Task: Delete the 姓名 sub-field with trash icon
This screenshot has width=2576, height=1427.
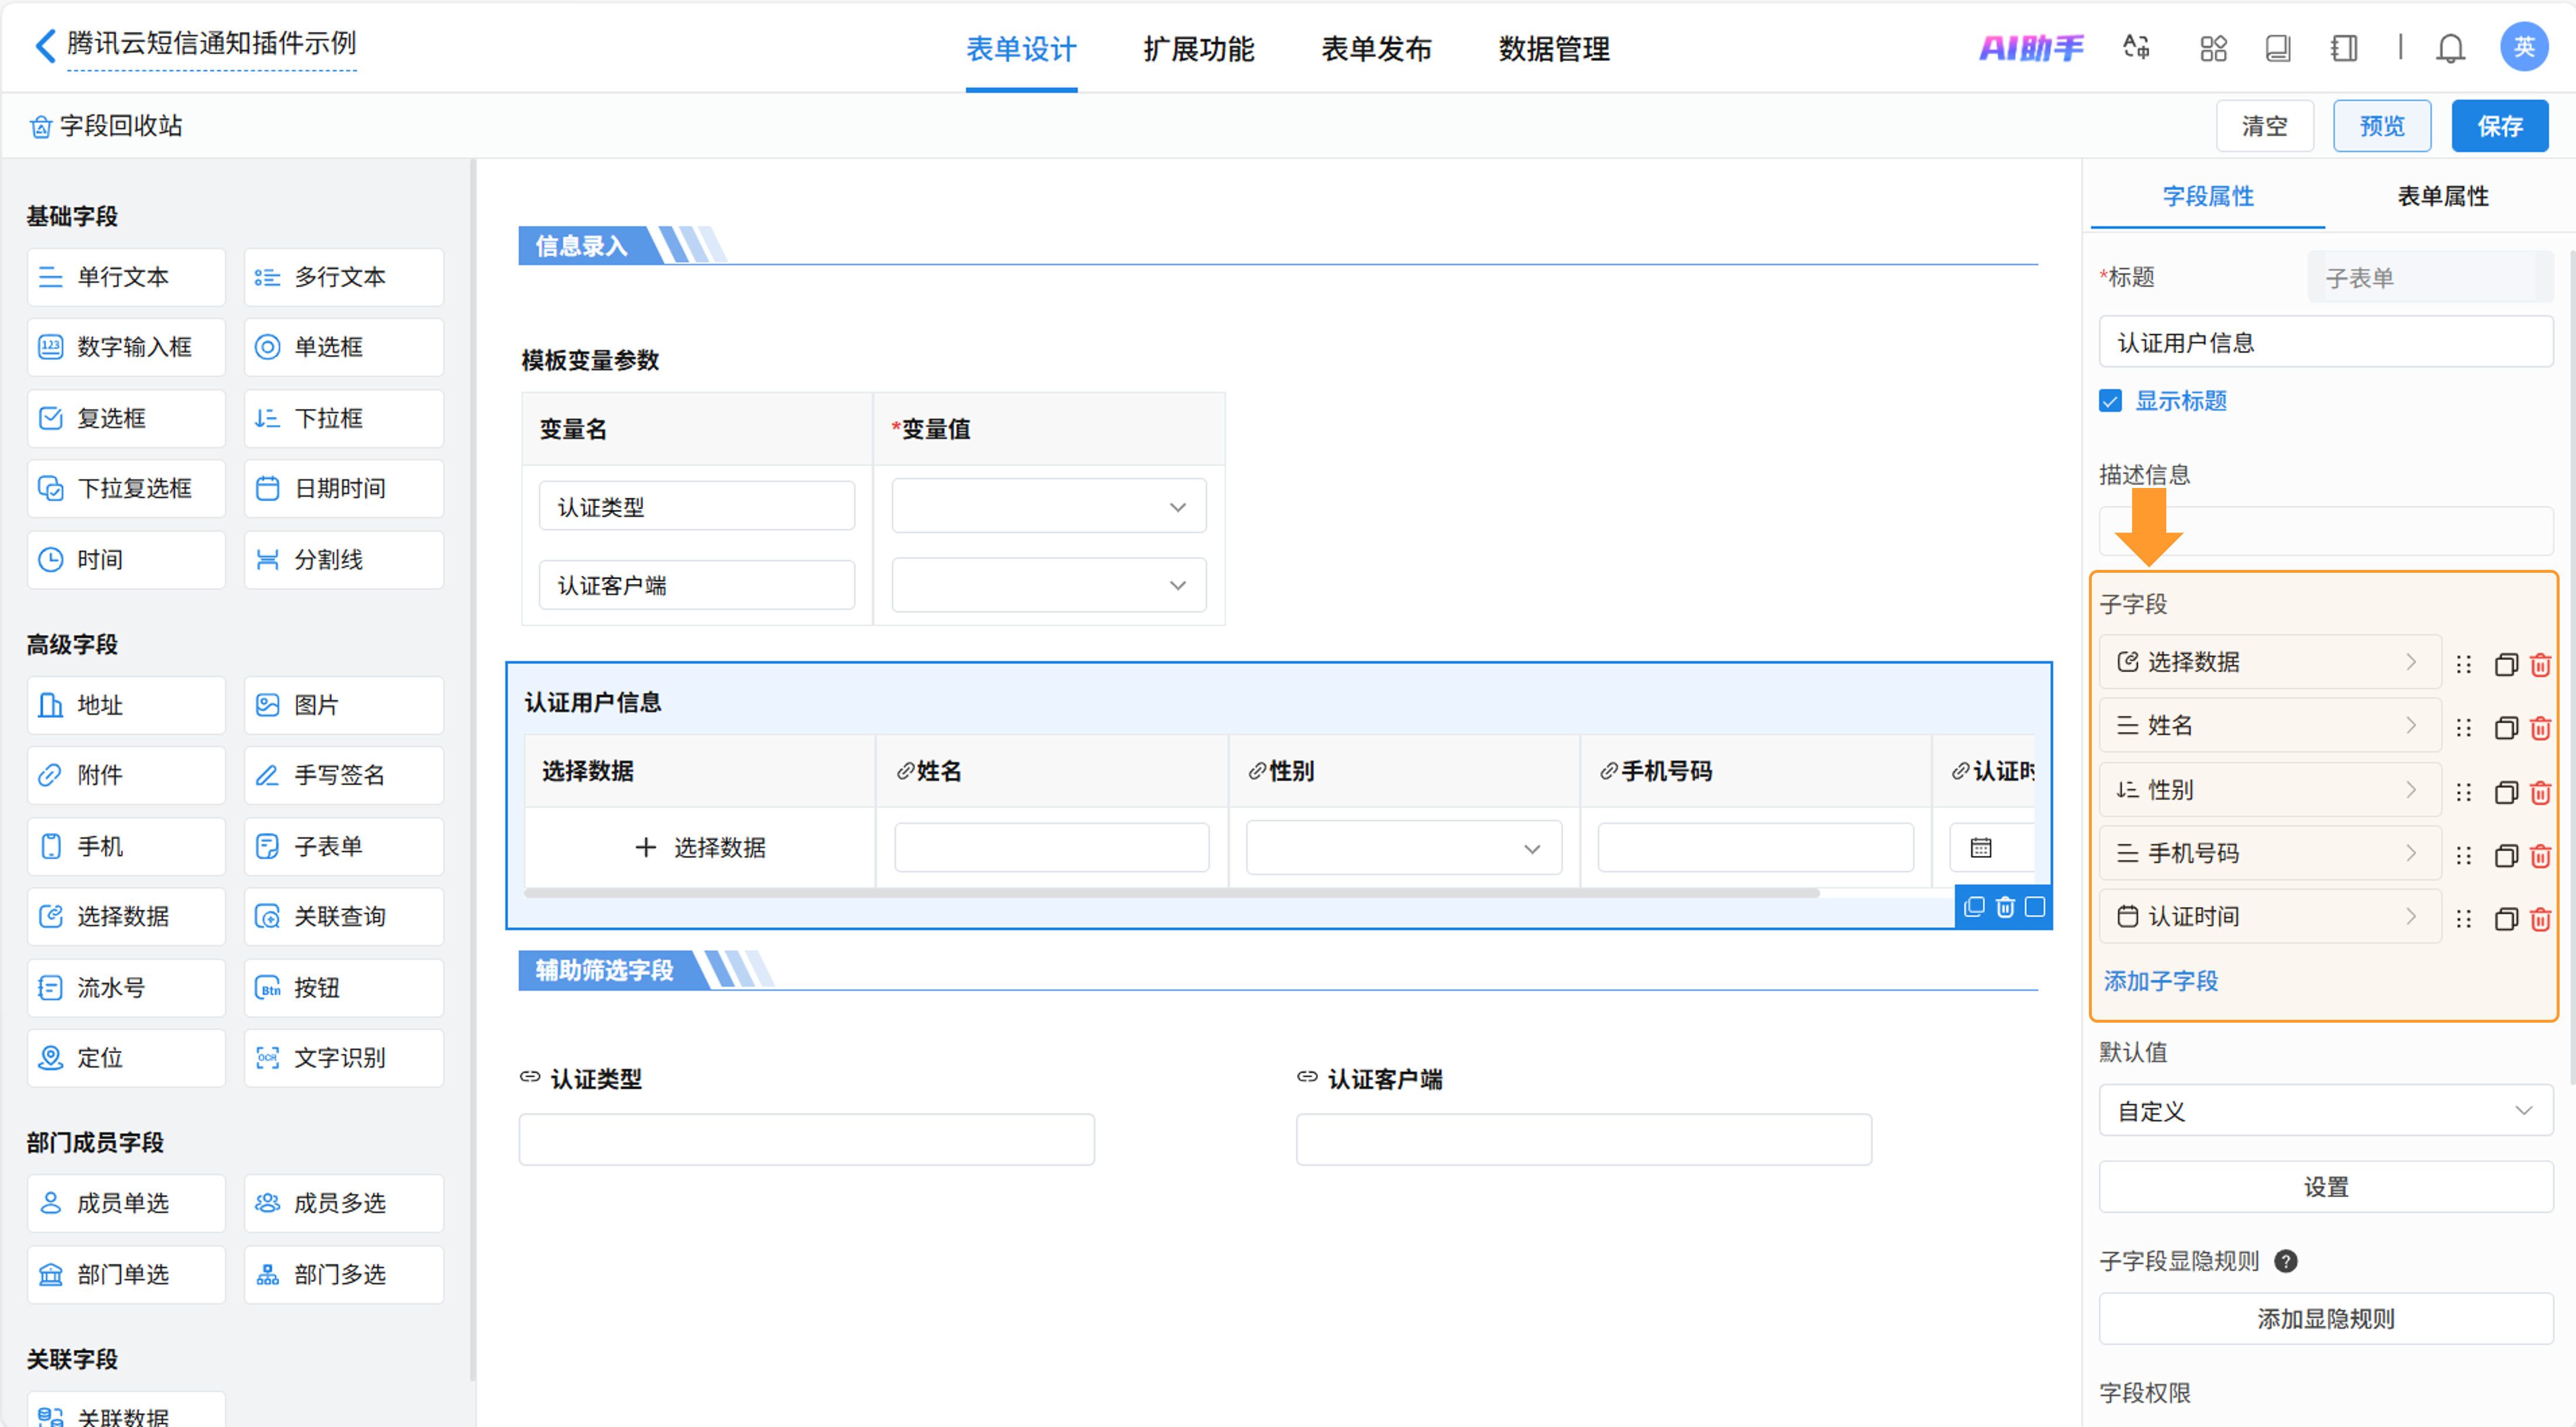Action: [x=2540, y=727]
